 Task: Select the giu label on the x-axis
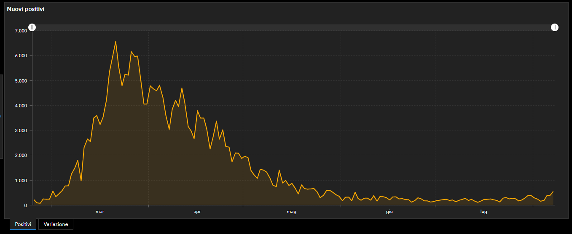point(389,212)
